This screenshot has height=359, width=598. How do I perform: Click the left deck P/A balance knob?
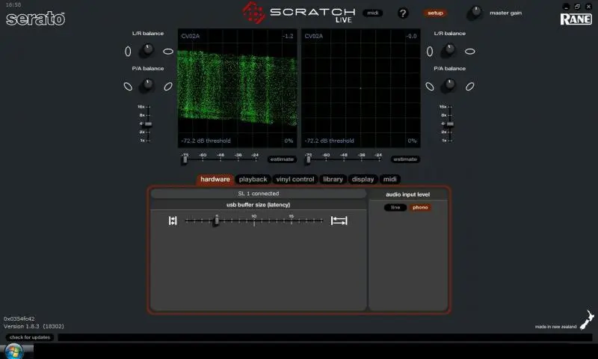[x=148, y=85]
